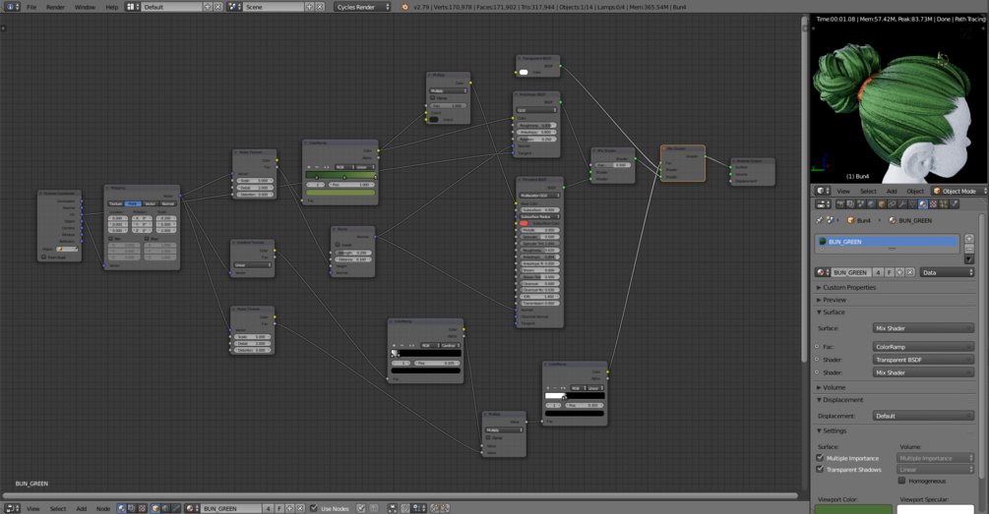This screenshot has height=514, width=989.
Task: Open Surface Mix Shader dropdown
Action: coord(923,328)
